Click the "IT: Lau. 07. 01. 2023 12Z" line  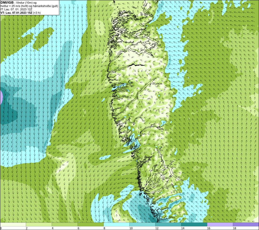[x=16, y=9]
